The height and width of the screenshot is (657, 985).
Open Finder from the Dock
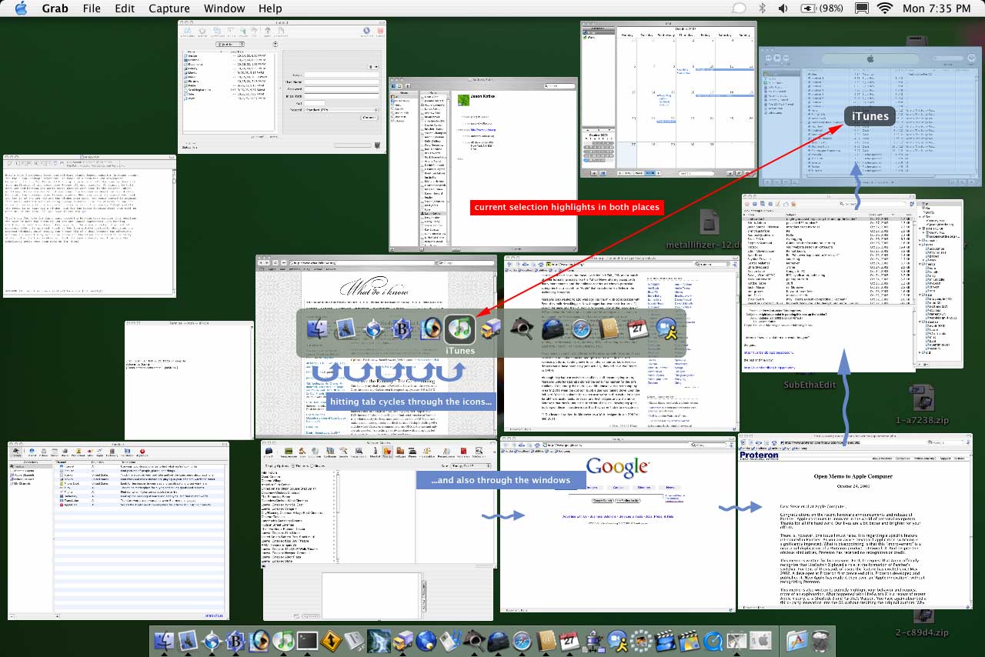165,640
